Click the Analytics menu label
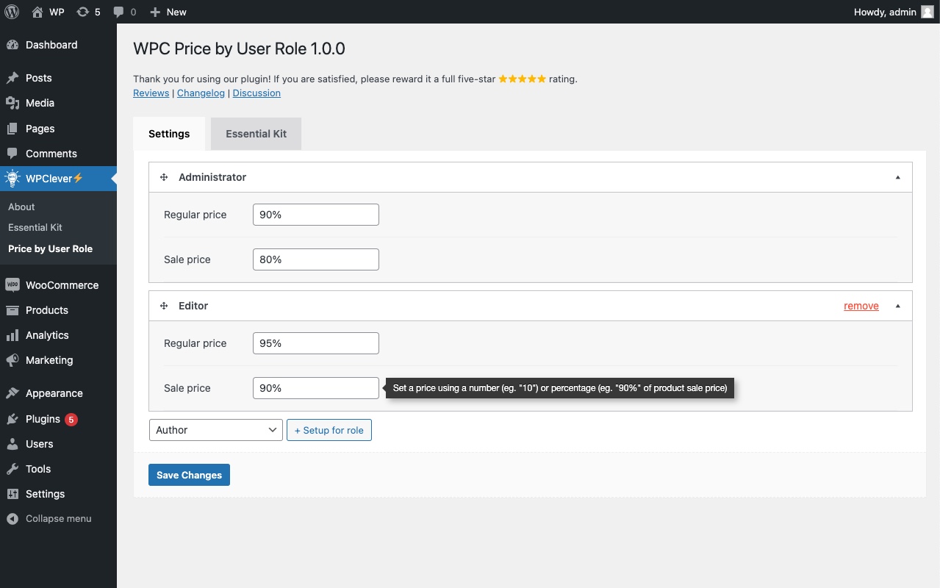Viewport: 940px width, 588px height. (47, 335)
